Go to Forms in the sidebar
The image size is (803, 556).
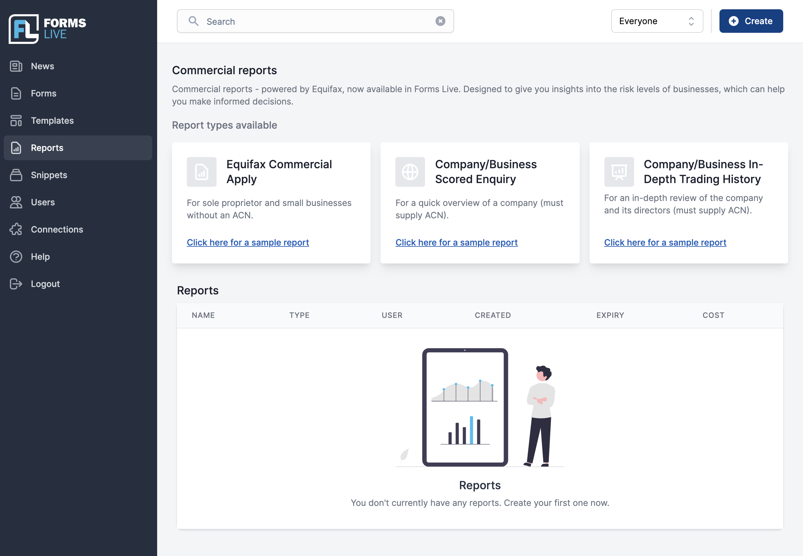click(78, 93)
